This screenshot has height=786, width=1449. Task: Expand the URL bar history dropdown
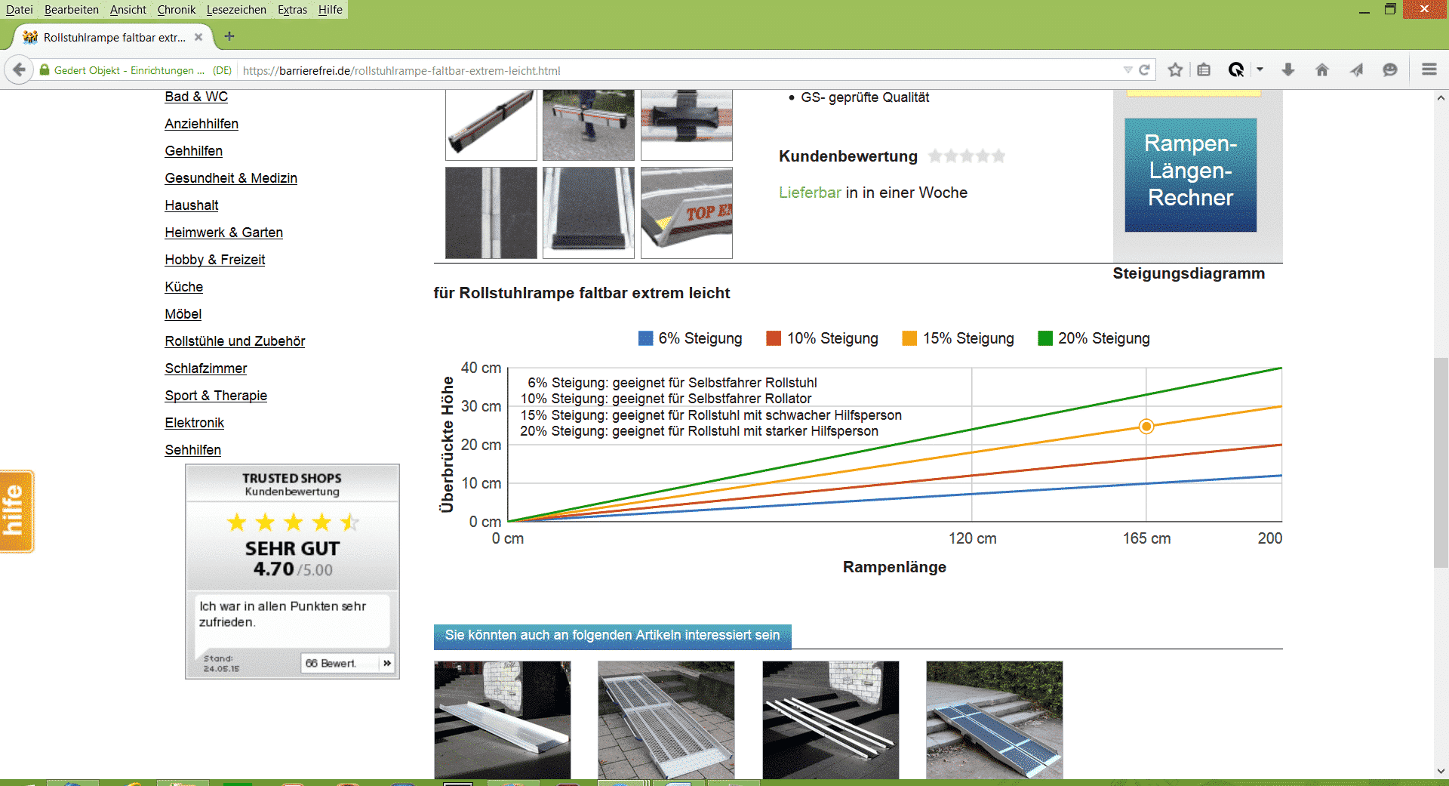pos(1128,70)
